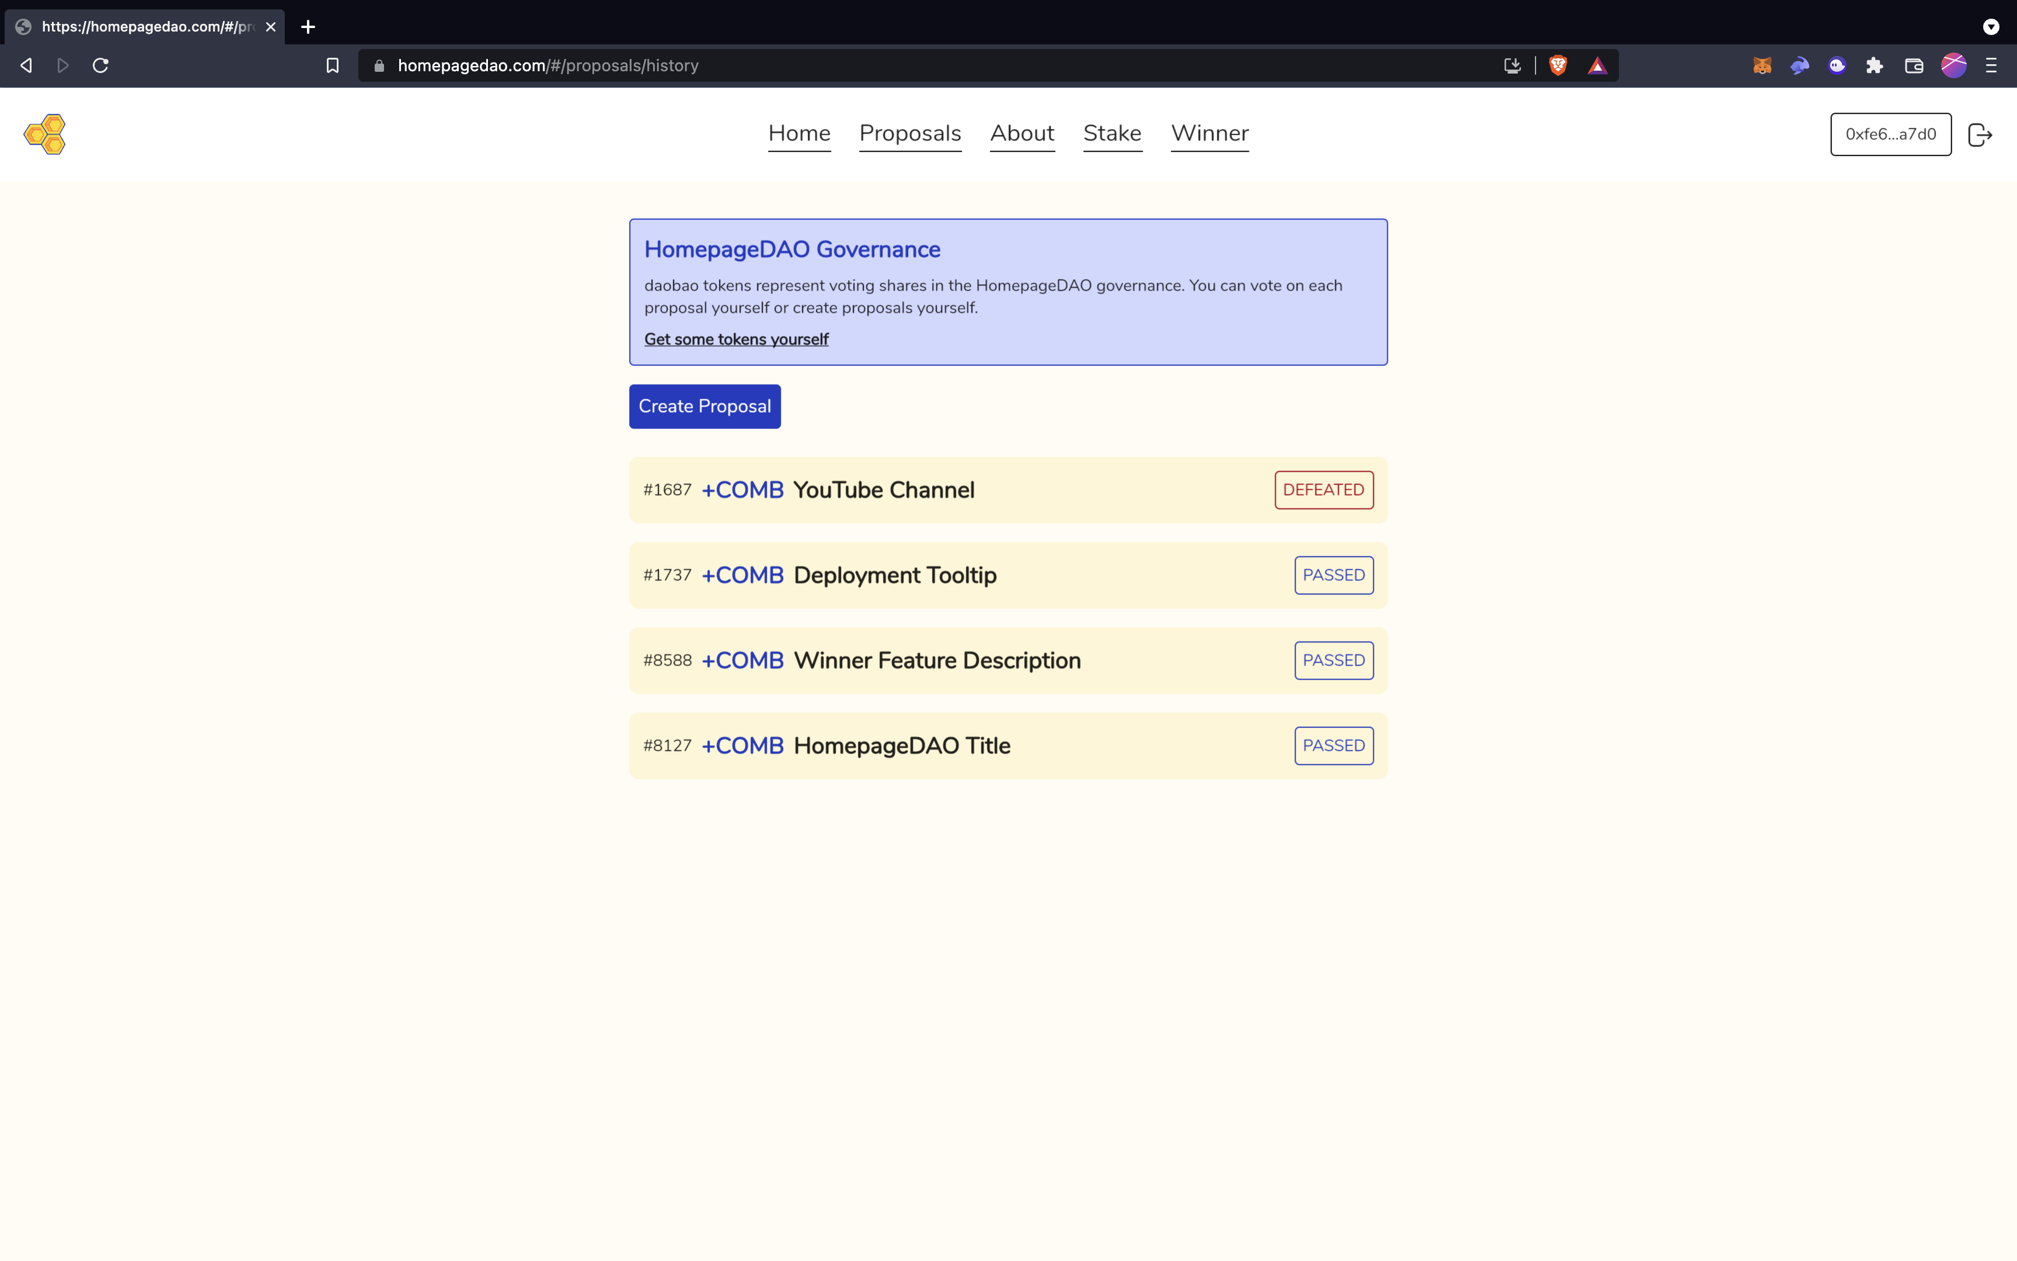This screenshot has height=1261, width=2017.
Task: Expand the tab search dropdown arrow
Action: (x=1990, y=27)
